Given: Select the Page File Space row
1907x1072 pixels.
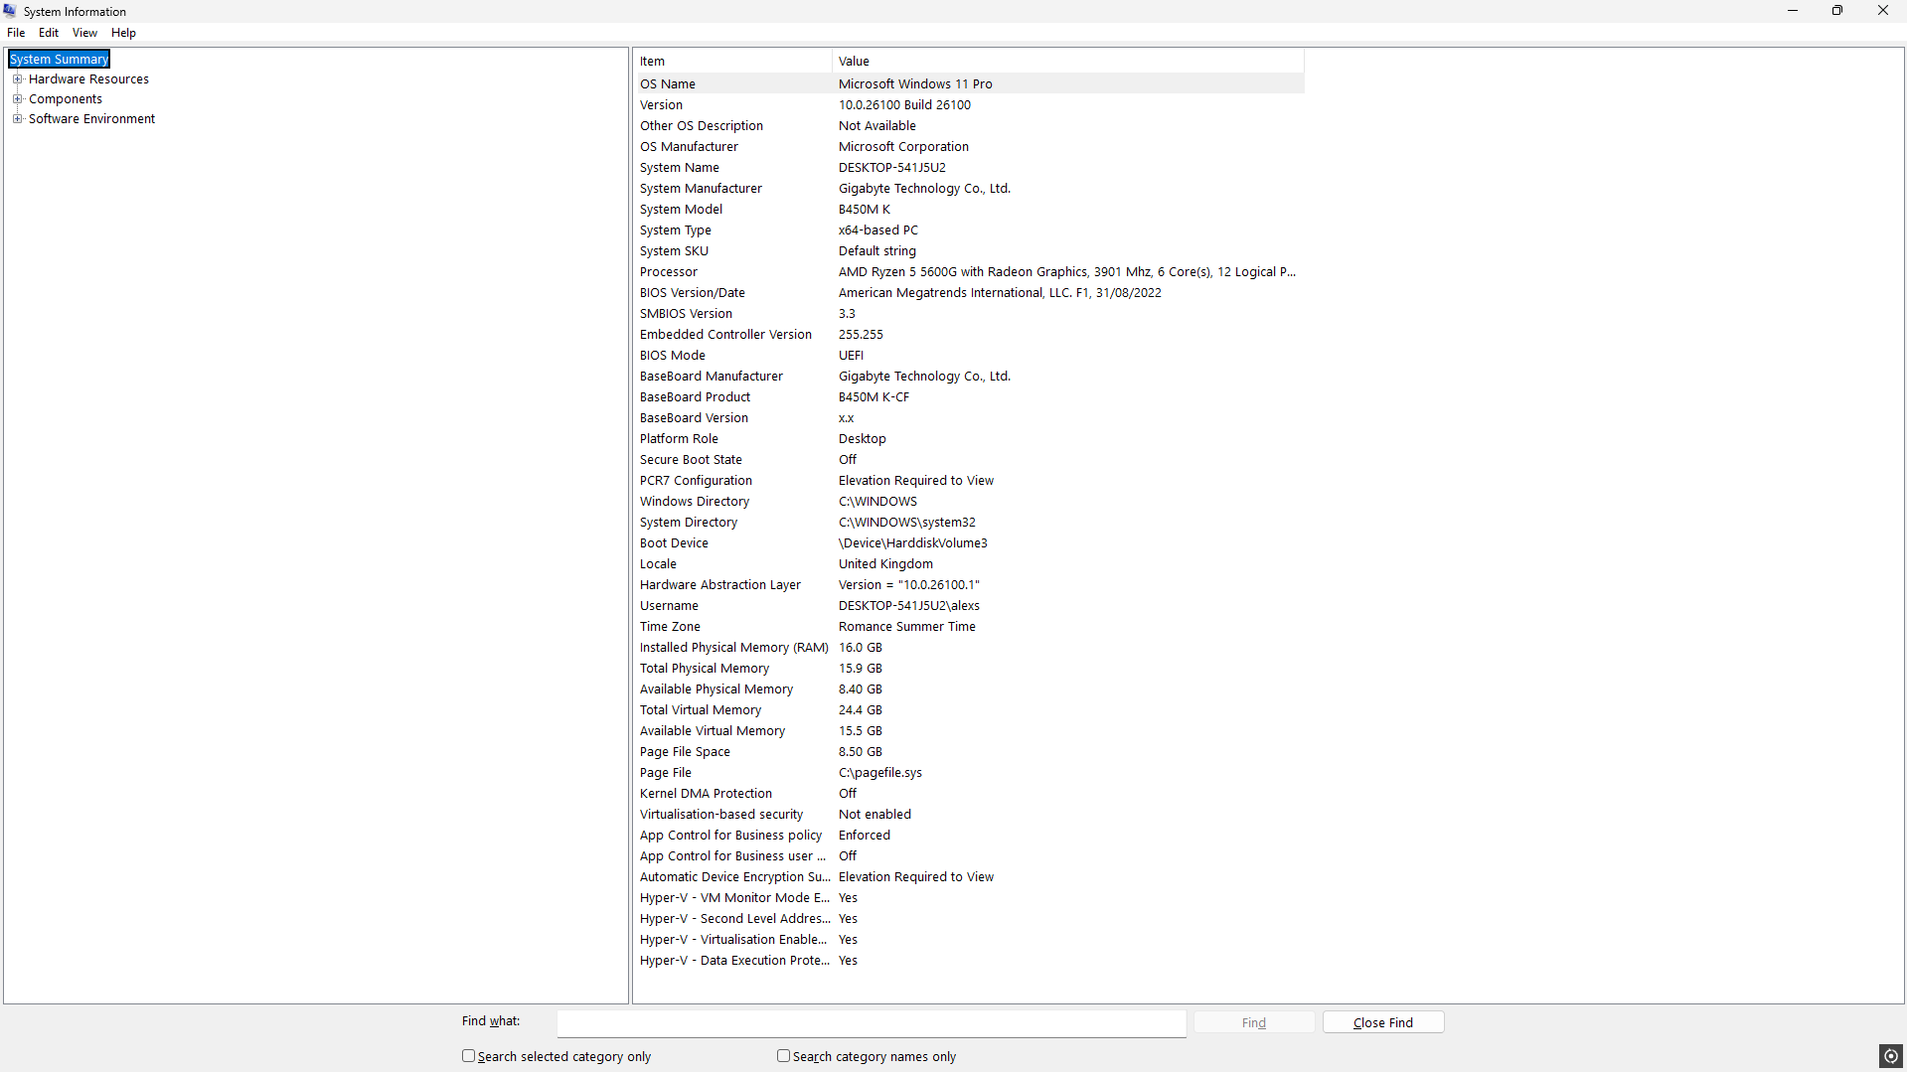Looking at the screenshot, I should (970, 752).
